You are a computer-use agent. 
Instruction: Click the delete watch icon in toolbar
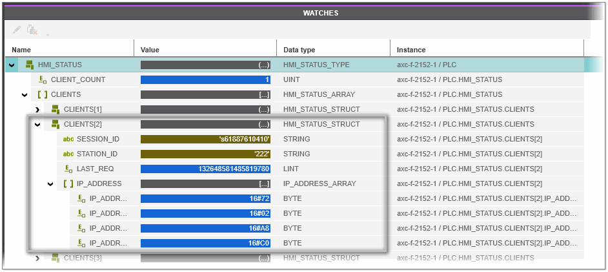(x=32, y=30)
